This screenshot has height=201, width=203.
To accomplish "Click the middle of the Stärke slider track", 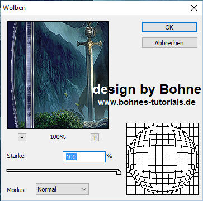I will 63,170.
